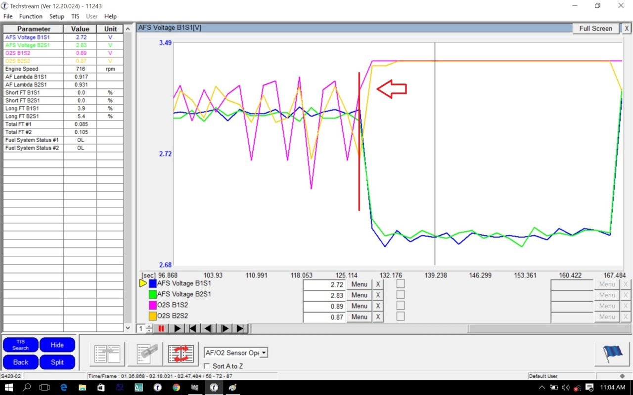
Task: Remove O2S B2S2 trace with X
Action: [378, 317]
